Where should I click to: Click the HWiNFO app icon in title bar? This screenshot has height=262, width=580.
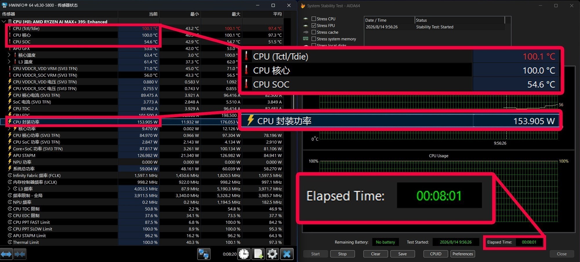4,5
